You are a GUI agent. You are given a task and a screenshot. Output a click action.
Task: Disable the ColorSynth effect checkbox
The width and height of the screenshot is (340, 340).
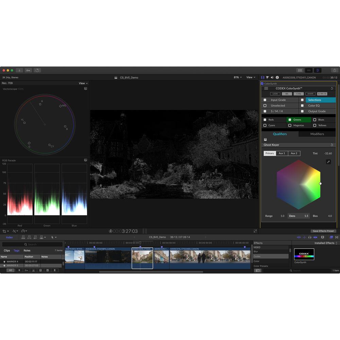(x=262, y=84)
